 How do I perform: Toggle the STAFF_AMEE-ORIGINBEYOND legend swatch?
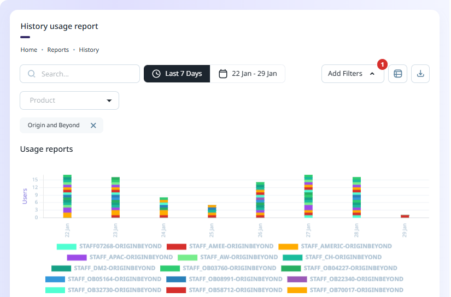click(177, 246)
